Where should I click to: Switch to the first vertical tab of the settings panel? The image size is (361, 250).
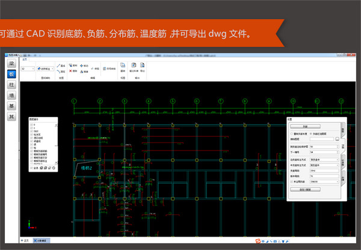[x=343, y=131]
